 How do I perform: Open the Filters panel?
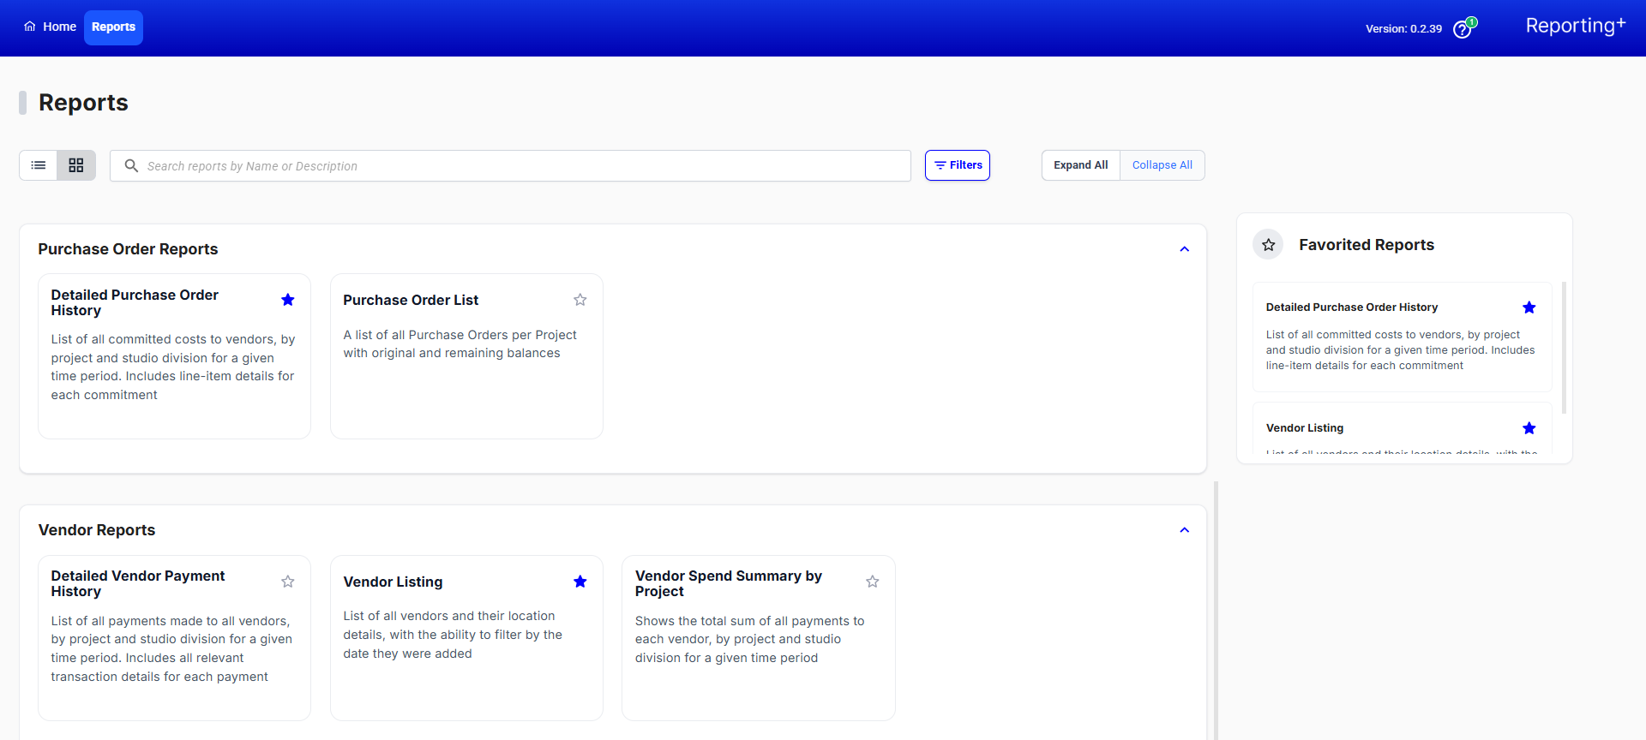click(x=958, y=165)
